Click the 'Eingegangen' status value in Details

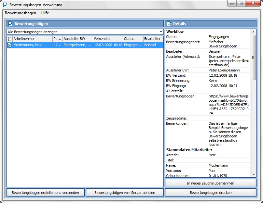point(219,37)
